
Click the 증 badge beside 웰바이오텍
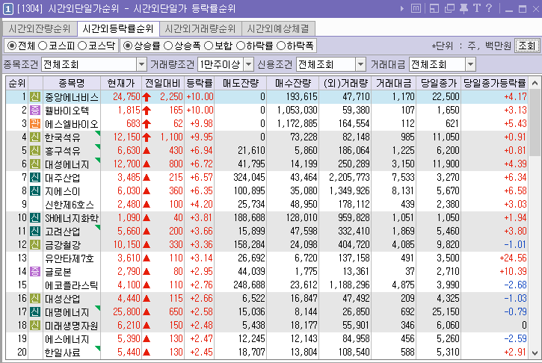point(35,111)
